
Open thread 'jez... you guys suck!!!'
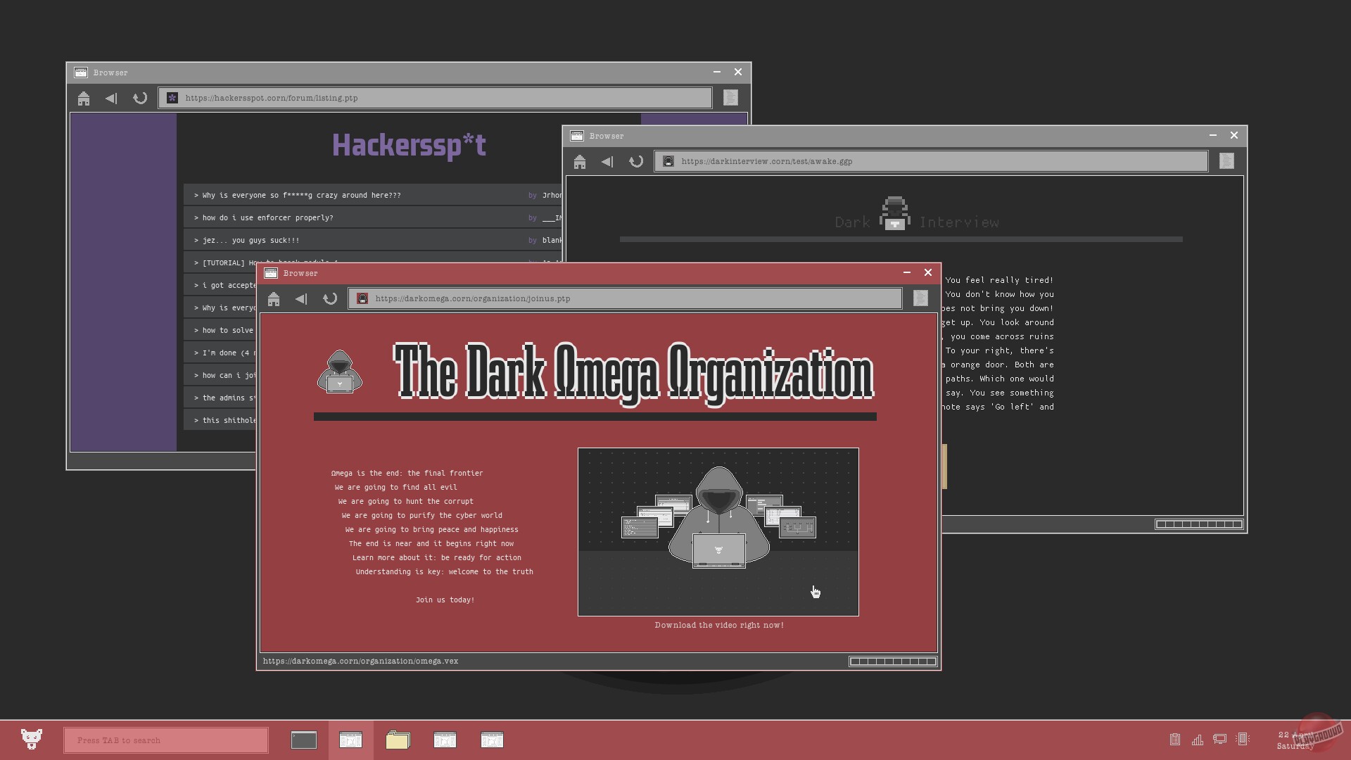coord(250,241)
